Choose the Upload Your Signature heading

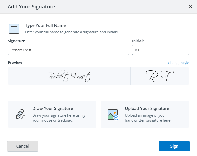[147, 108]
